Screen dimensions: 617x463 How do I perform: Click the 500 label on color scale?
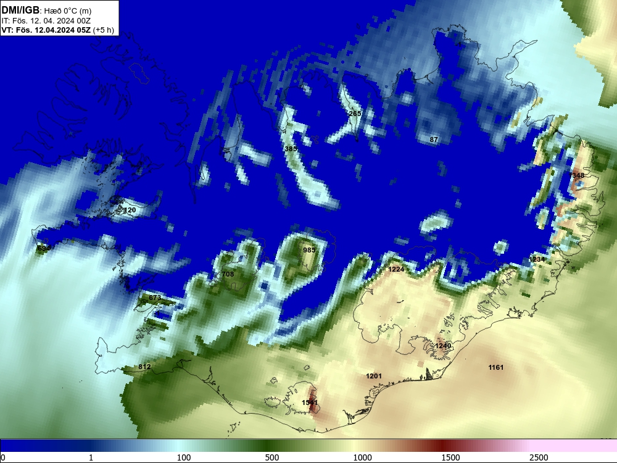point(272,457)
